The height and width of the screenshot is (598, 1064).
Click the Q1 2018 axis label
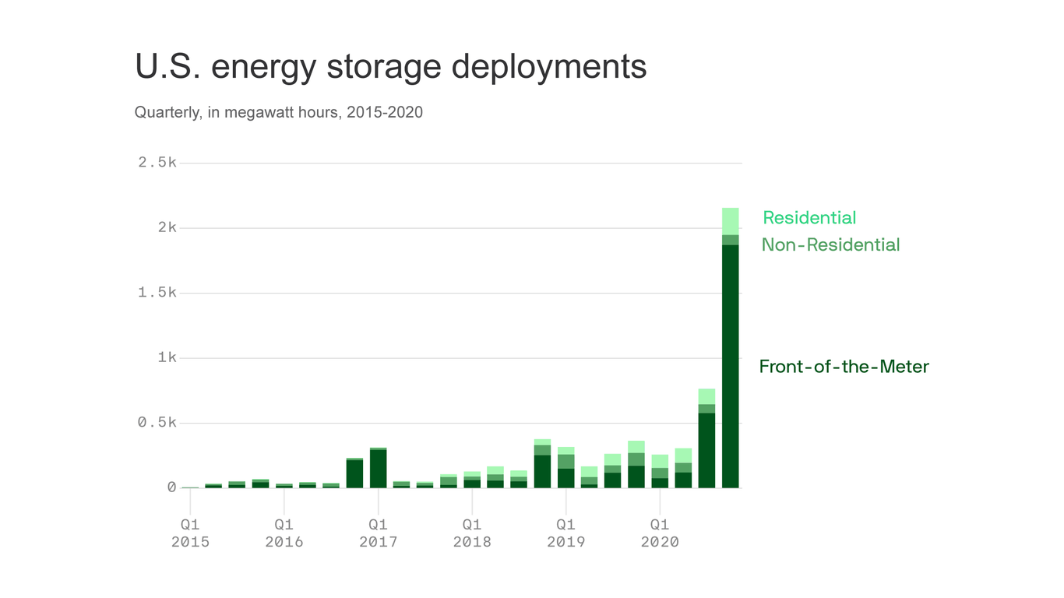[472, 533]
